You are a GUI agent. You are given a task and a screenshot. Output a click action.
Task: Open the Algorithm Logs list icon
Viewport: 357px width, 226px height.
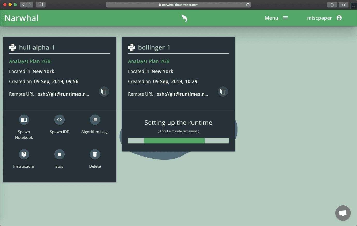[x=95, y=120]
